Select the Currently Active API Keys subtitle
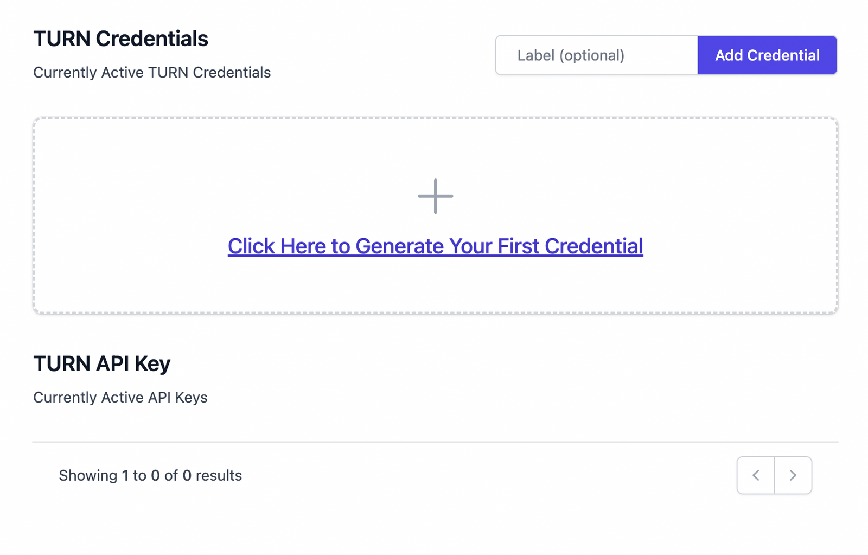This screenshot has height=555, width=868. pyautogui.click(x=120, y=398)
